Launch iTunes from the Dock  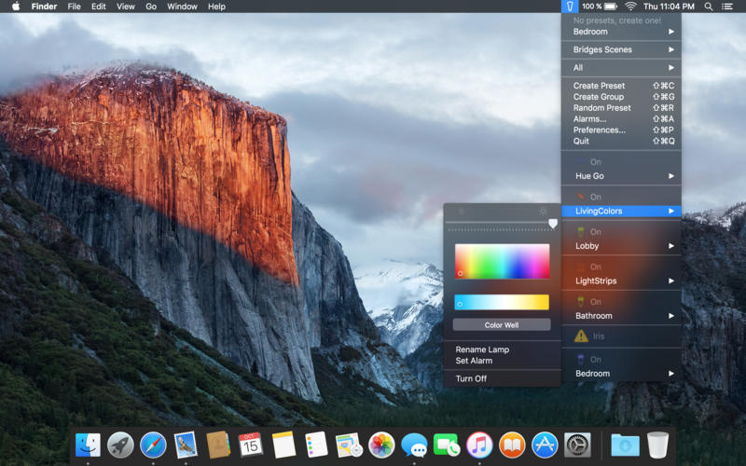(x=479, y=445)
